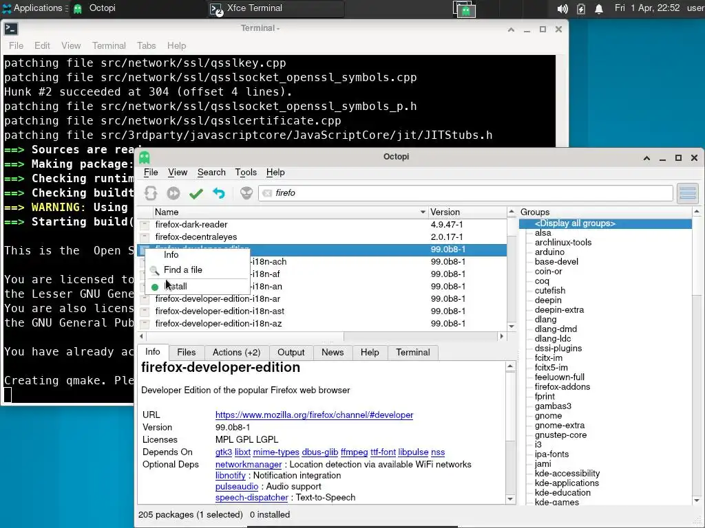Open notifications bell in top panel
The width and height of the screenshot is (705, 528).
pyautogui.click(x=599, y=8)
